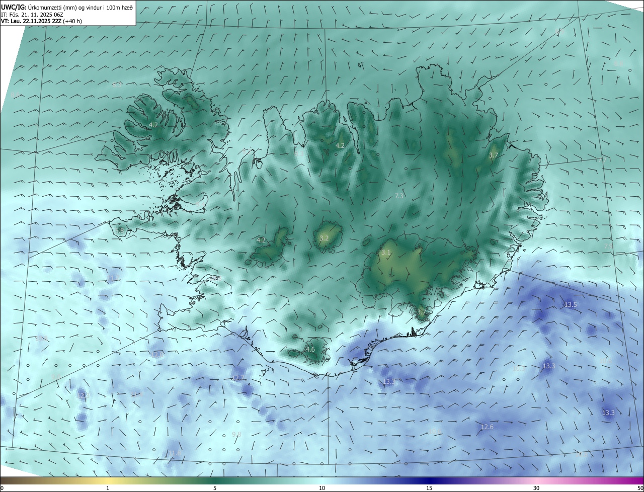Click the 'VT: Lau. 22.11.2025 22Z (+40 h)' line
This screenshot has width=644, height=492.
42,21
